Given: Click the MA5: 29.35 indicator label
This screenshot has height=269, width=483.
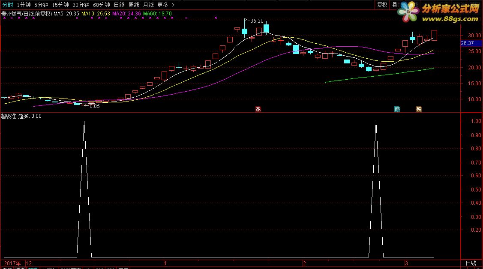Looking at the screenshot, I should [66, 14].
